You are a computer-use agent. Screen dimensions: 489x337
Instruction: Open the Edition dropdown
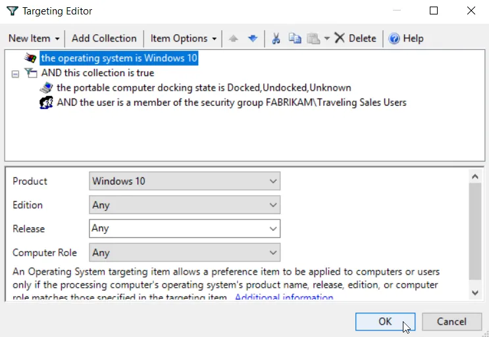(x=185, y=205)
